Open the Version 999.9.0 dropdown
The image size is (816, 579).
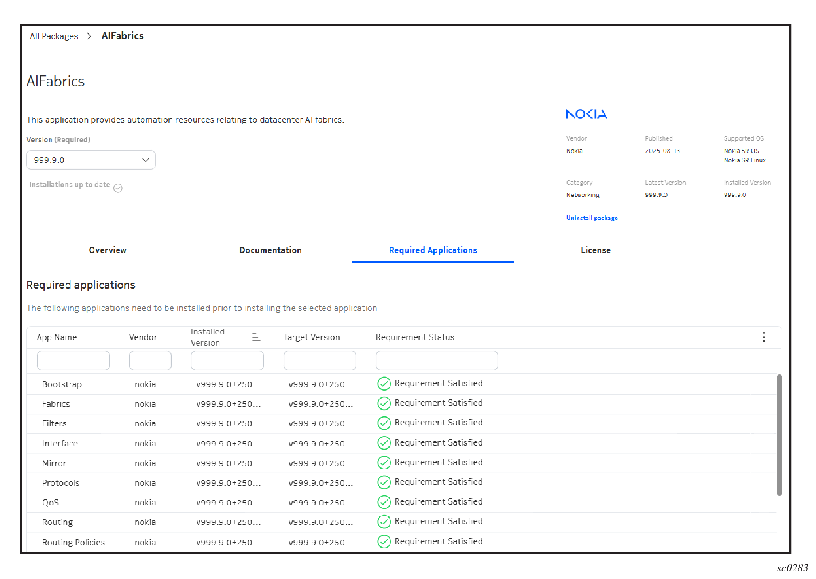[91, 160]
